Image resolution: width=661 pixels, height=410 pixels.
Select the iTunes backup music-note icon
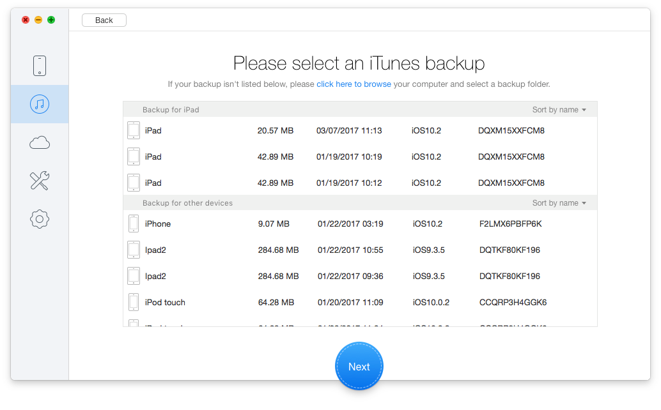40,104
